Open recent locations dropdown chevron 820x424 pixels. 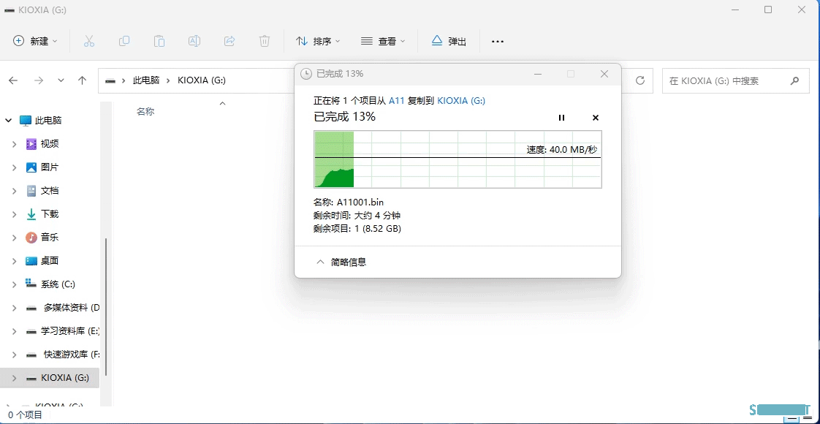[x=61, y=80]
